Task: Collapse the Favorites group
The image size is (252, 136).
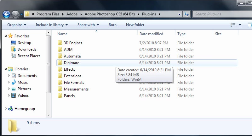Action: click(x=6, y=36)
